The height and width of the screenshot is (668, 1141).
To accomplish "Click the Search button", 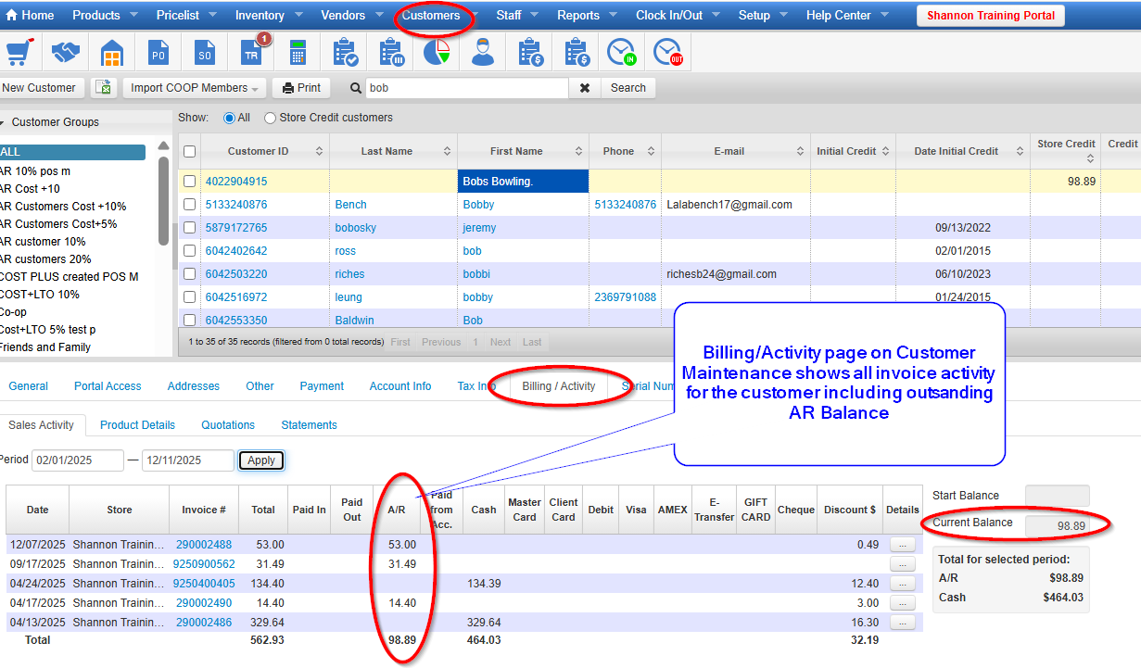I will pyautogui.click(x=628, y=88).
